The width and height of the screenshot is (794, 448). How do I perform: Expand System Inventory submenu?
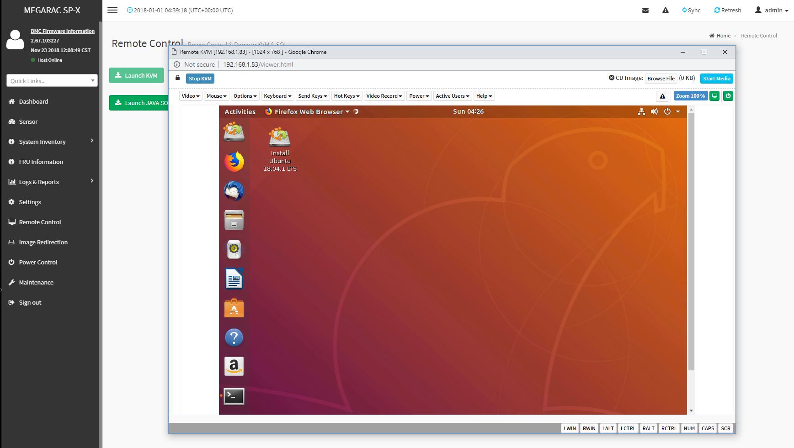coord(51,142)
